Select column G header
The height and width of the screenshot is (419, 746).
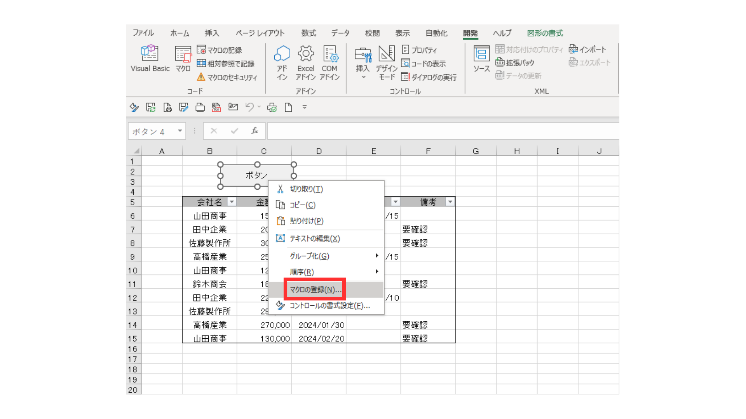pyautogui.click(x=476, y=151)
